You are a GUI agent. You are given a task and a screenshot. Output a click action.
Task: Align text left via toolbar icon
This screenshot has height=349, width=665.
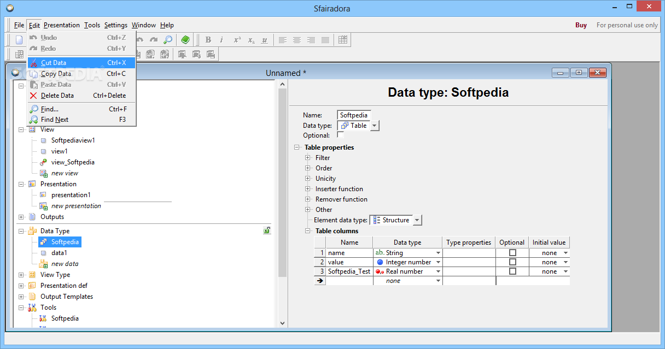283,40
